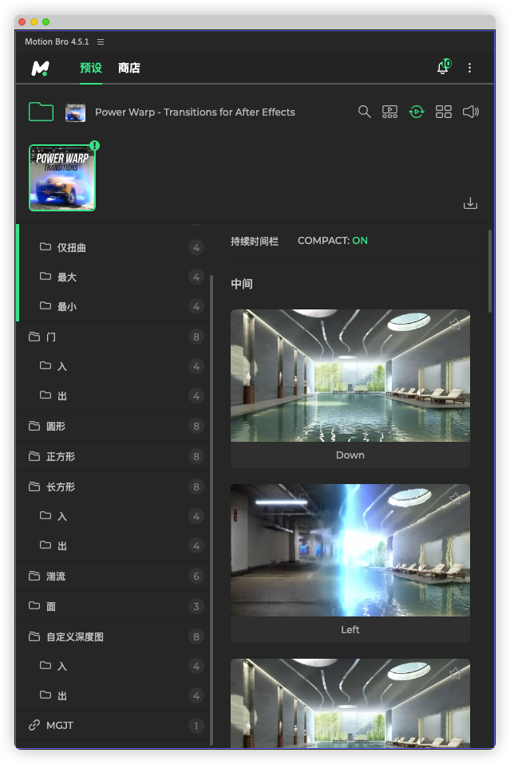Switch to the 商店 tab

pos(129,68)
